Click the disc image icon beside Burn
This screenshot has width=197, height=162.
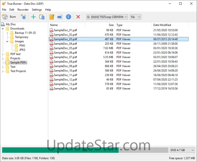(23, 17)
